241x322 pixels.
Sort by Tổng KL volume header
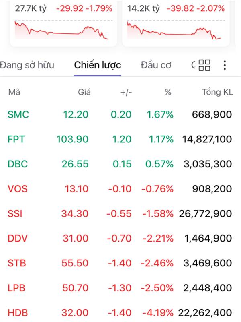click(x=217, y=92)
